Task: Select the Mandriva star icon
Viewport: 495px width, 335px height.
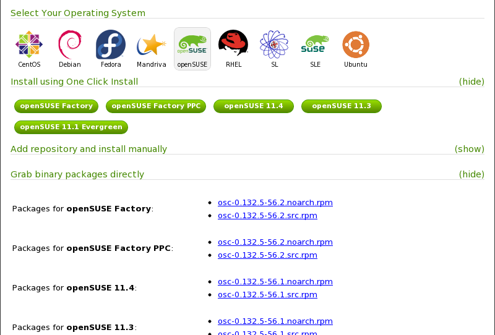Action: pyautogui.click(x=151, y=45)
